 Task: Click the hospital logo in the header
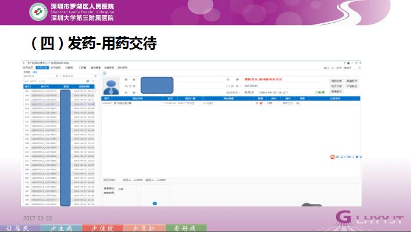[x=38, y=12]
